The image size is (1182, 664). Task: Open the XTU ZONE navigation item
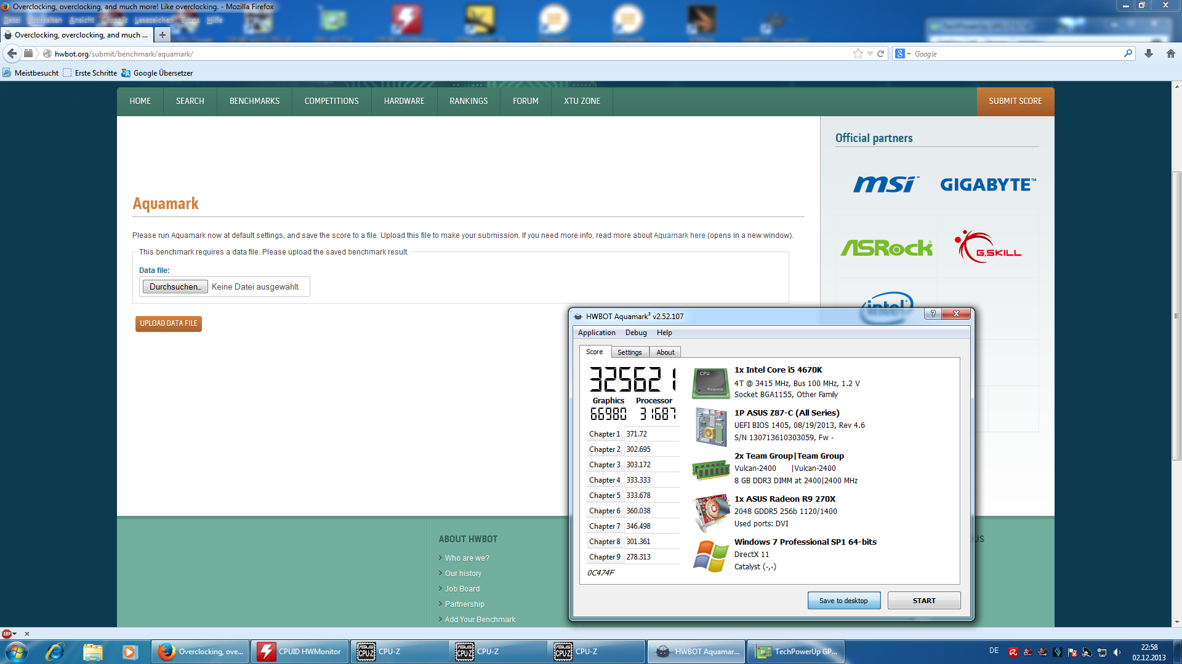(x=582, y=101)
